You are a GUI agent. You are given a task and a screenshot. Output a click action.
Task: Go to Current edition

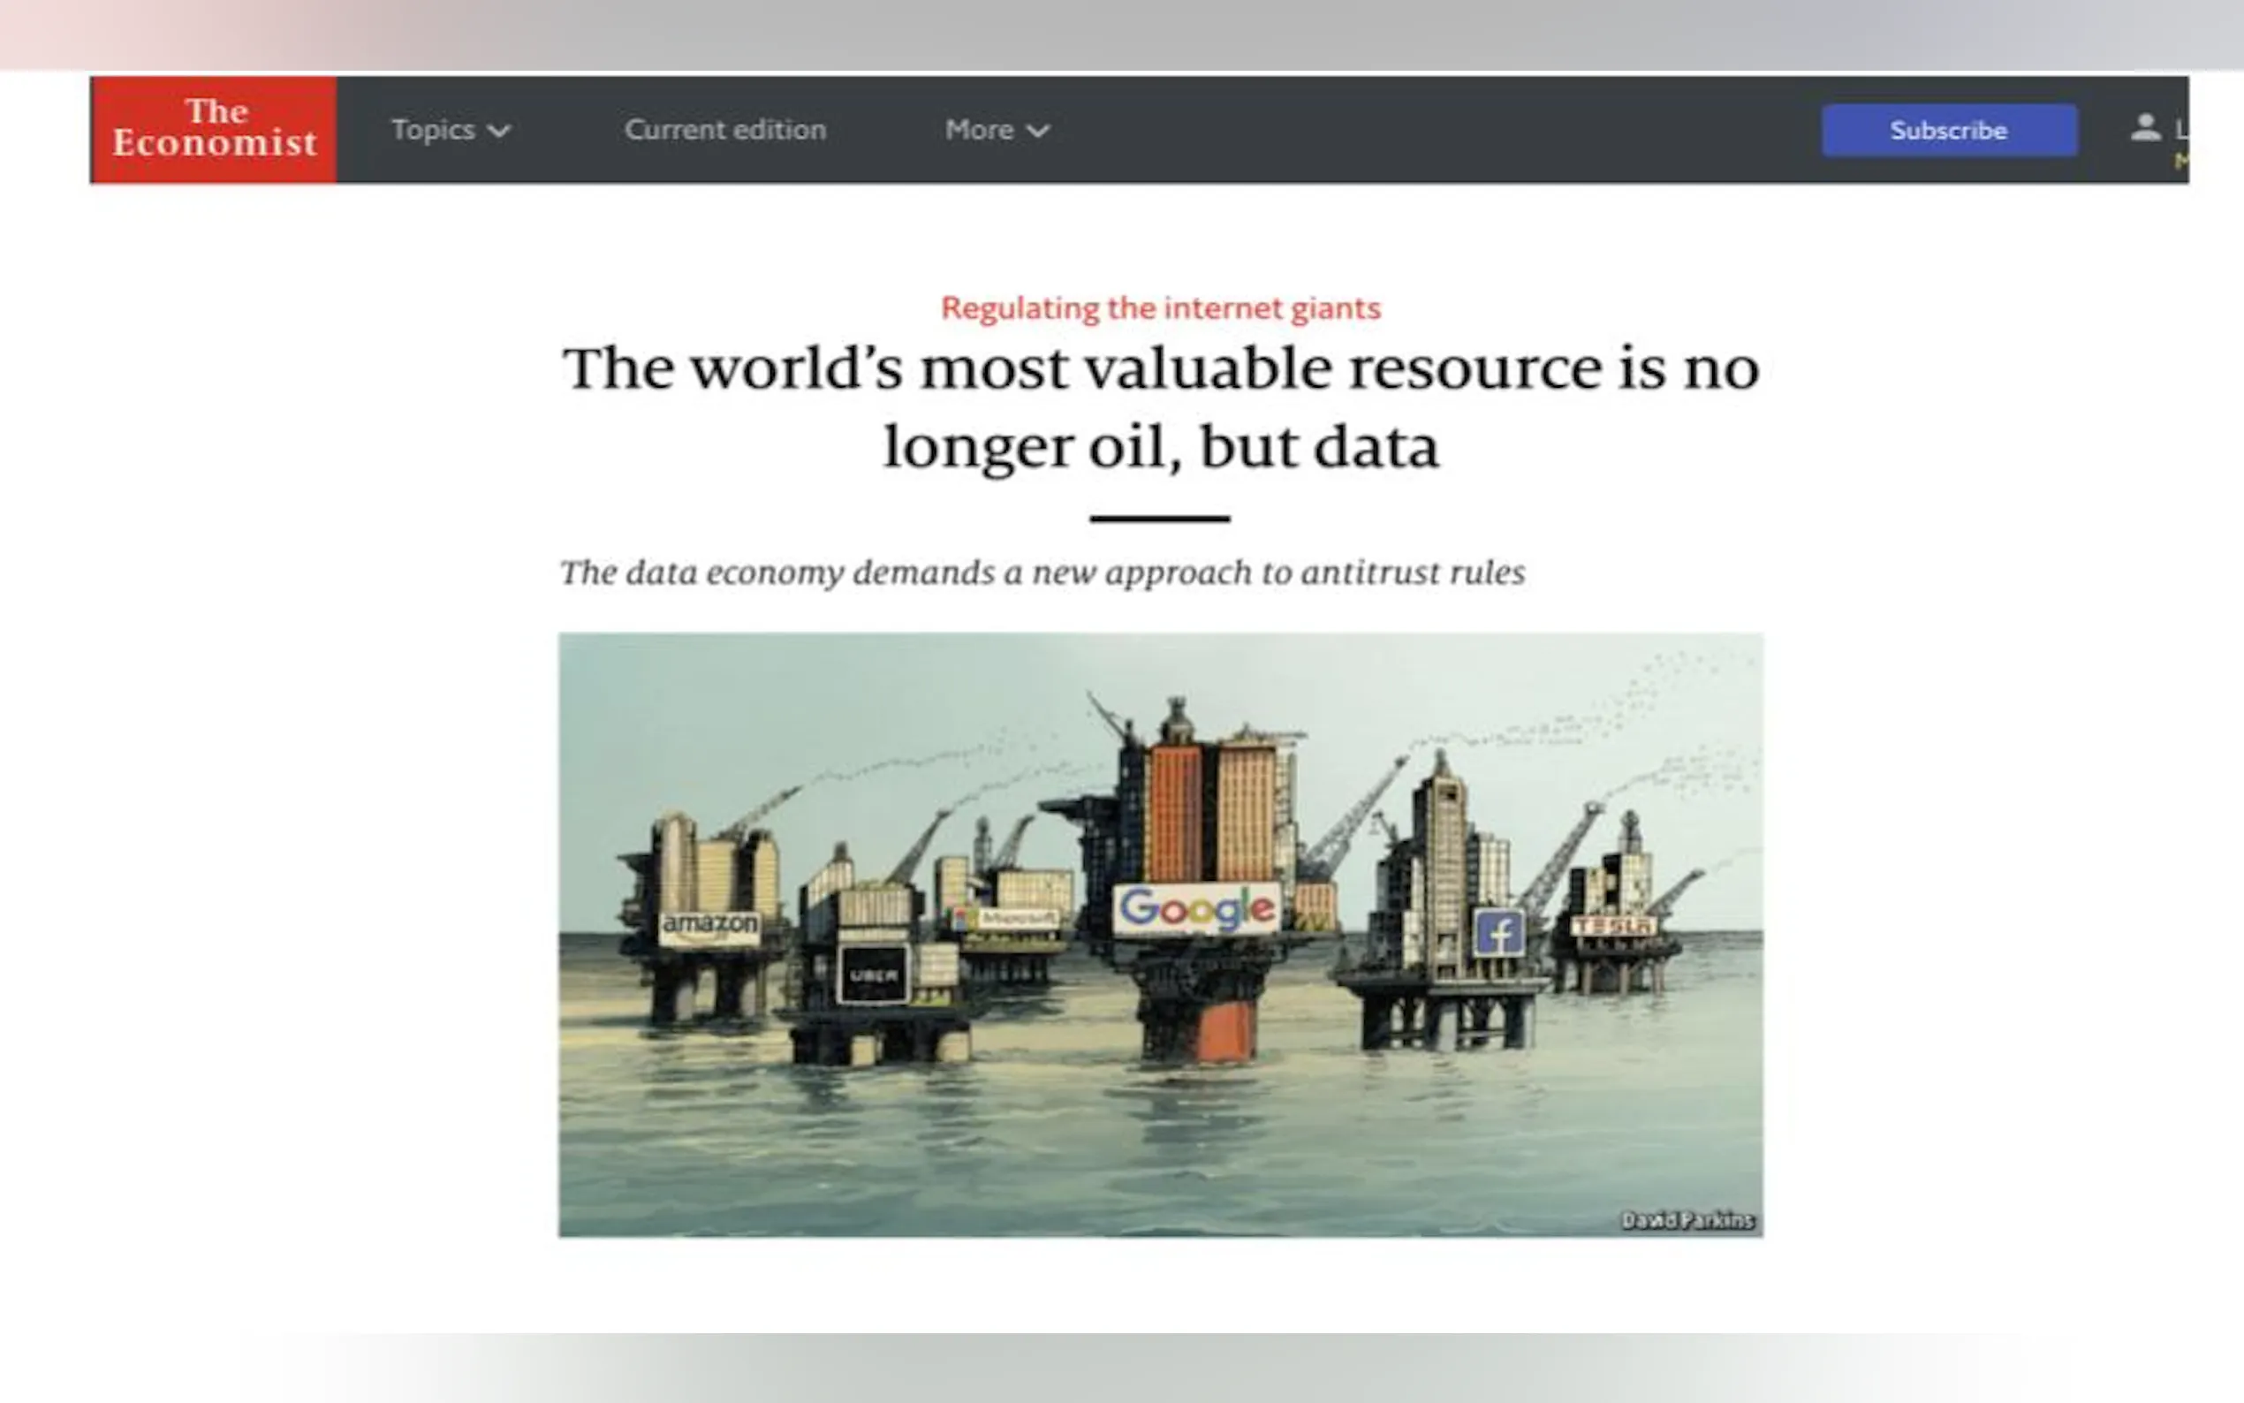coord(725,129)
